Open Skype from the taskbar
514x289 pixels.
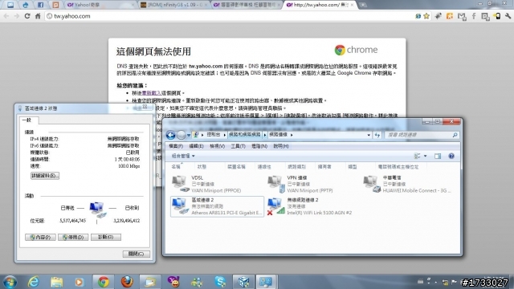[220, 282]
